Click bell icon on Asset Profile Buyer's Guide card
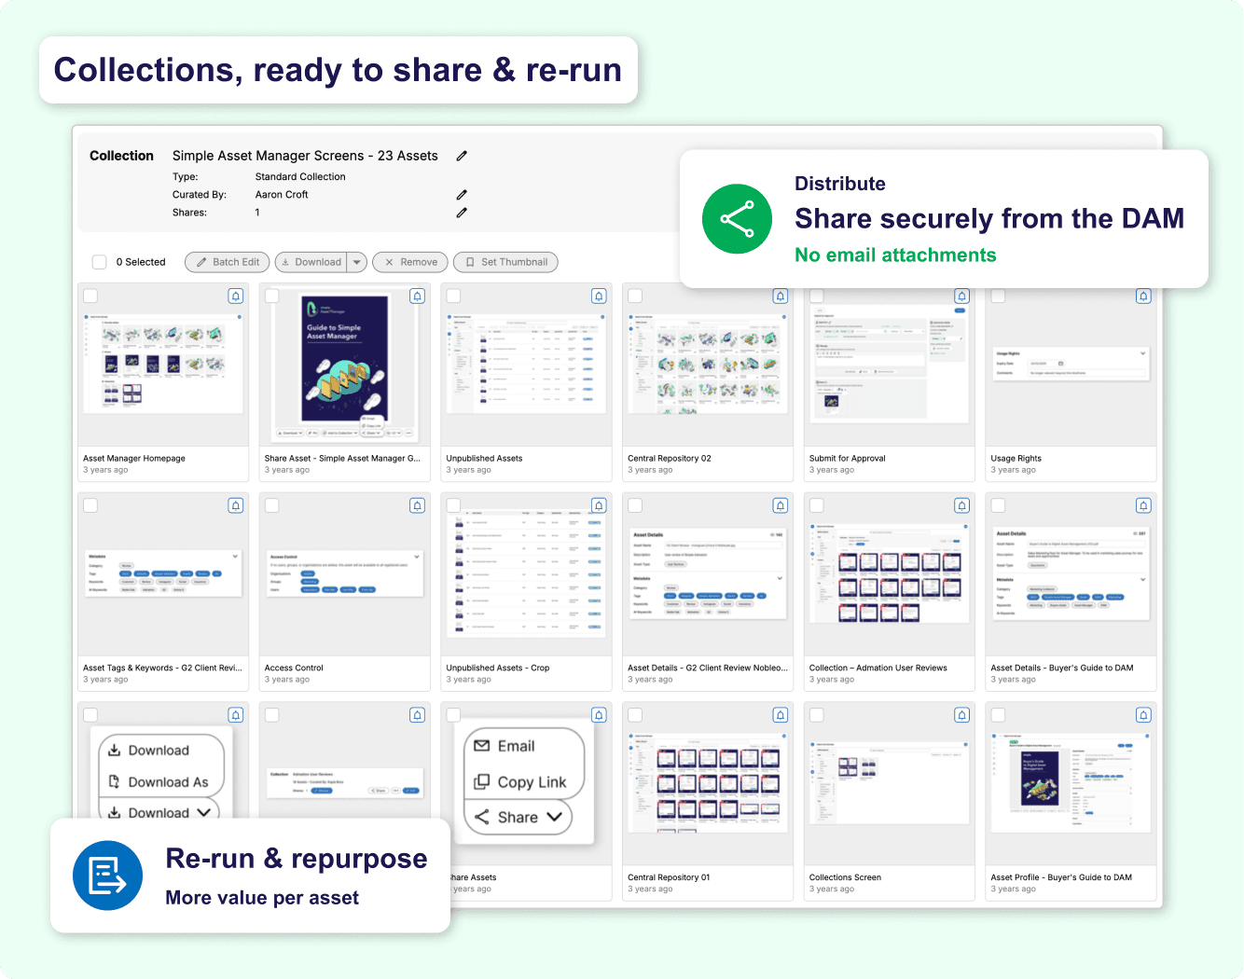The width and height of the screenshot is (1244, 979). pos(1143,715)
